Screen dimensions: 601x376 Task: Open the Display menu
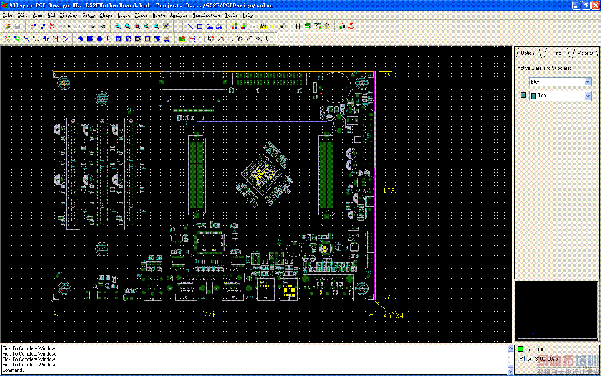pos(69,15)
